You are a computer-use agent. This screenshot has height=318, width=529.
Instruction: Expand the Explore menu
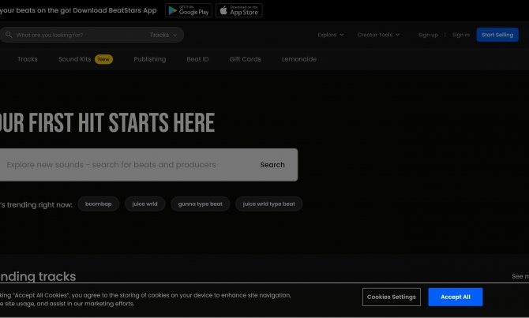point(331,35)
